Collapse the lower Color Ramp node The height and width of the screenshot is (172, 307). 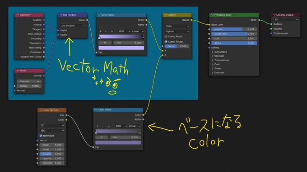point(96,110)
